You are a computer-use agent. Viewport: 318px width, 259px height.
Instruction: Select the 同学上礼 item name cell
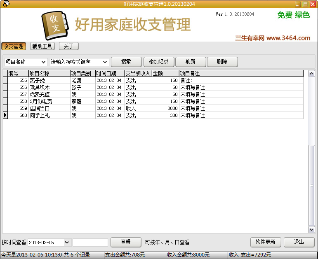(49, 115)
